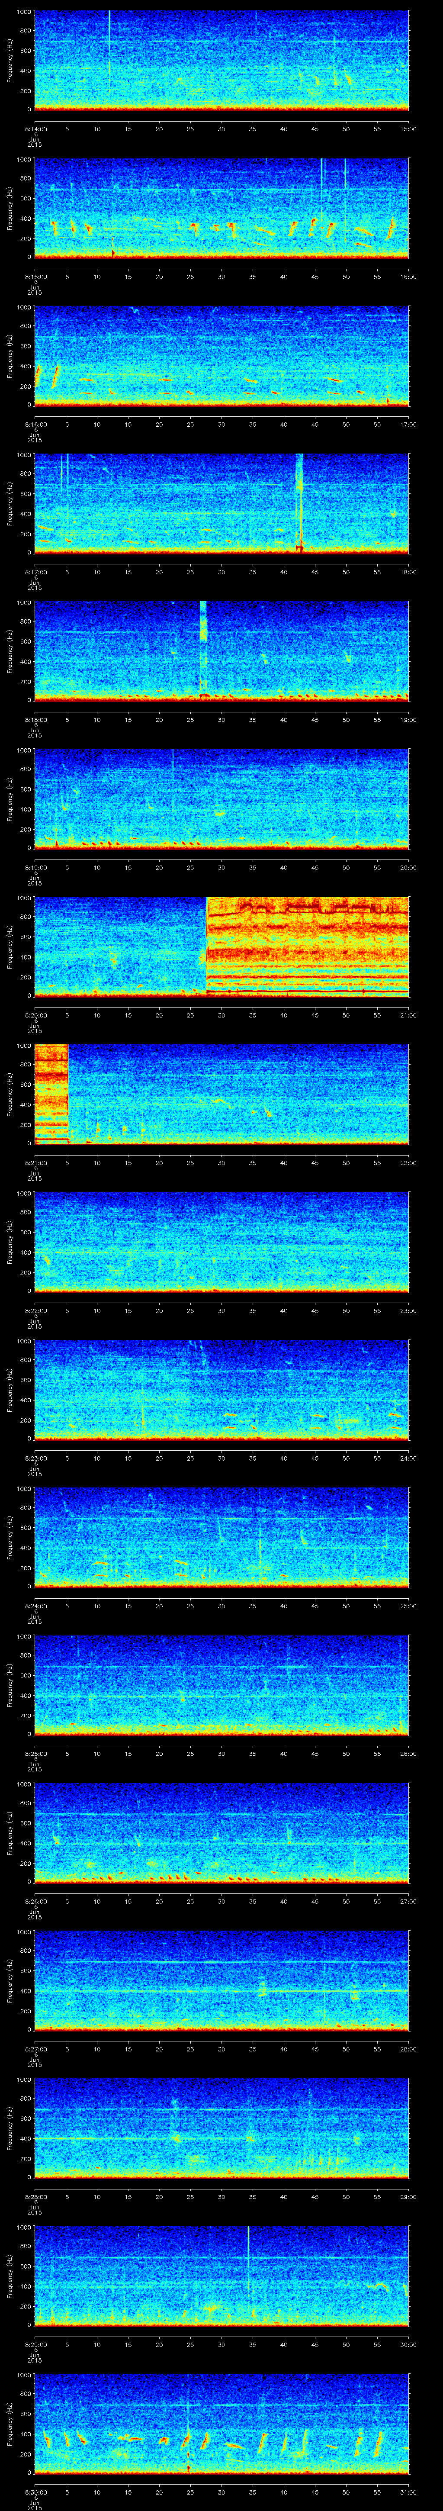Screen dimensions: 443x2511
Task: Click the 26:00 end label of 8:25 panel
Action: click(409, 1754)
